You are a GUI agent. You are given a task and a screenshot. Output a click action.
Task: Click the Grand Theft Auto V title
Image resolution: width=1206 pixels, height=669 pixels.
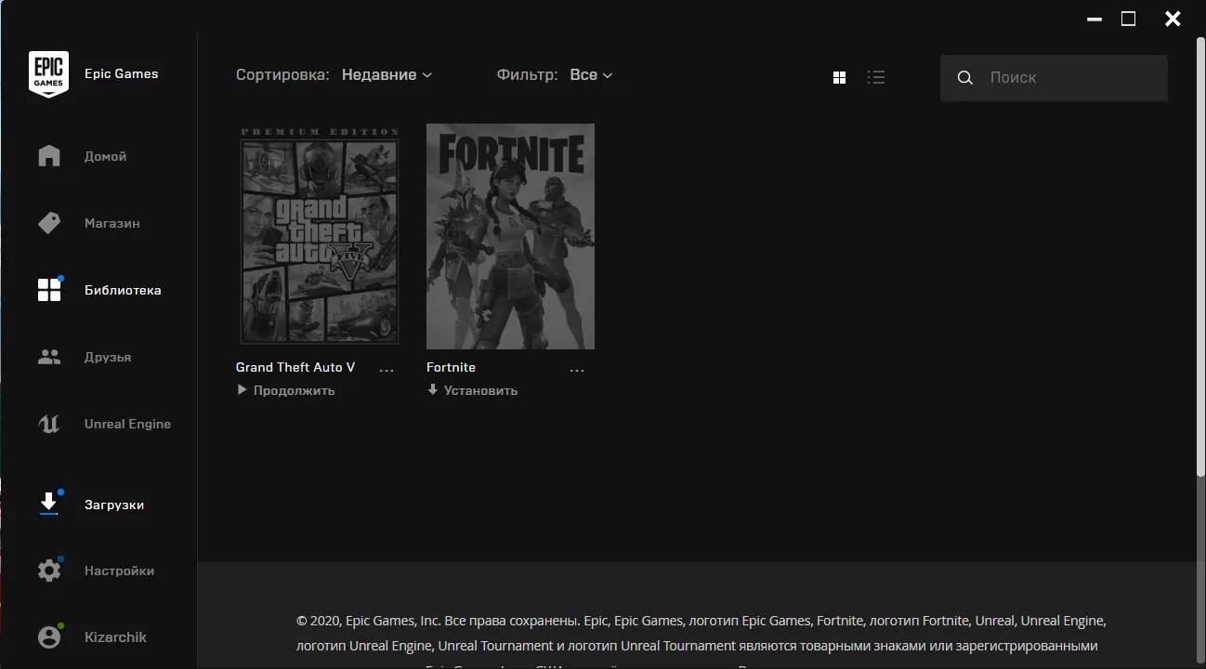pos(295,367)
